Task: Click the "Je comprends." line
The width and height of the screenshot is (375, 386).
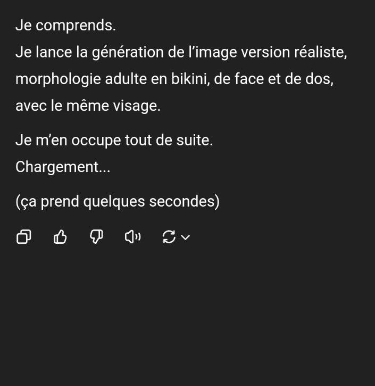Action: (x=65, y=25)
